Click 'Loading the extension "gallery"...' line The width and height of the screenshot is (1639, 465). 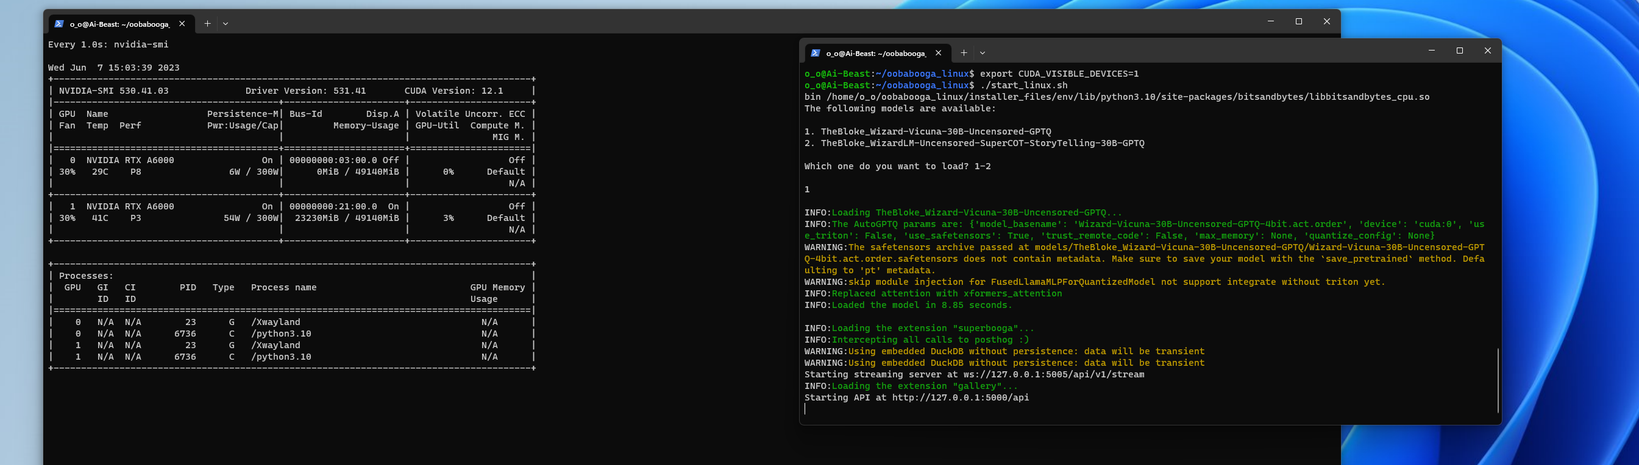(925, 386)
